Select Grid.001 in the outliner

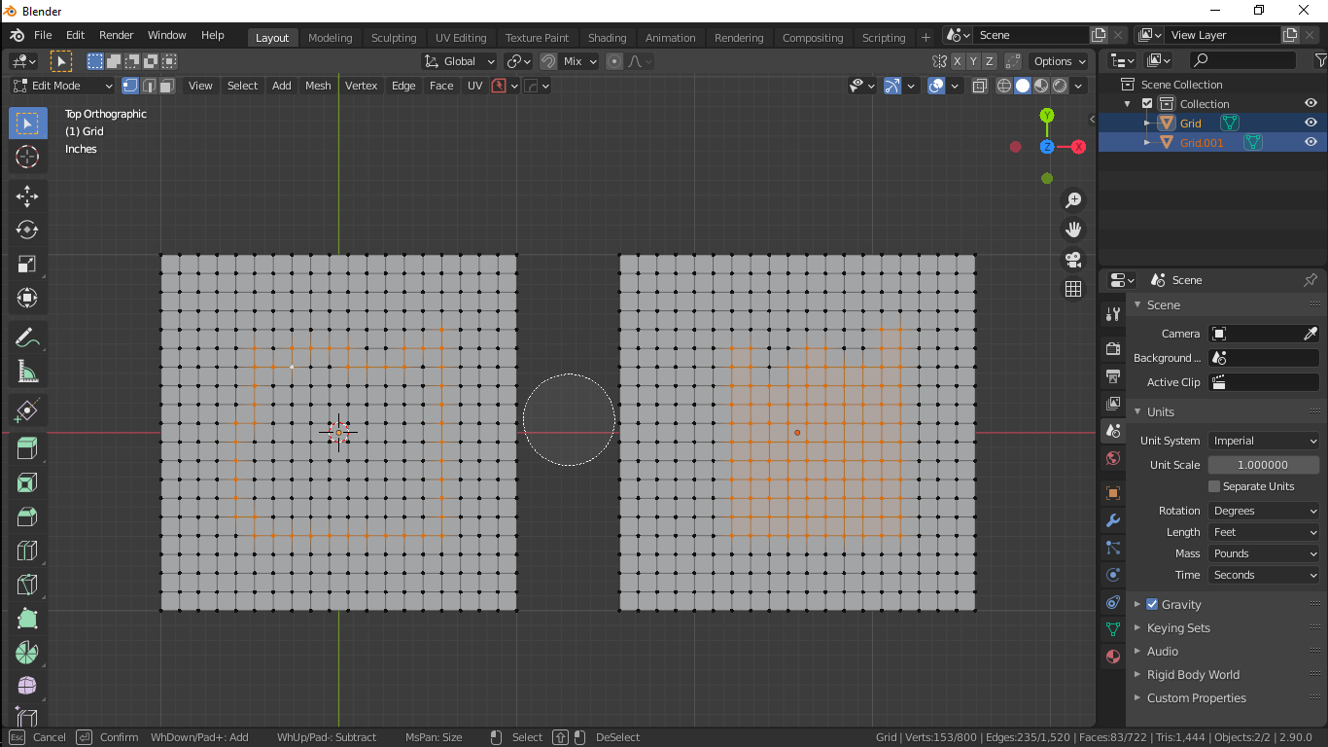click(1201, 142)
